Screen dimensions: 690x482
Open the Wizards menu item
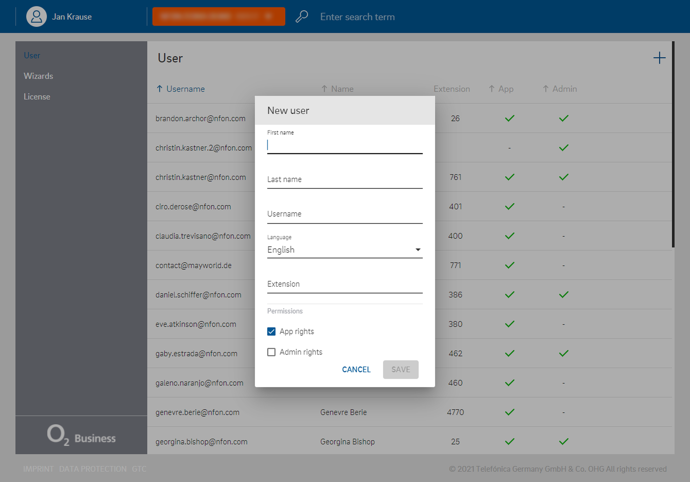[x=38, y=76]
